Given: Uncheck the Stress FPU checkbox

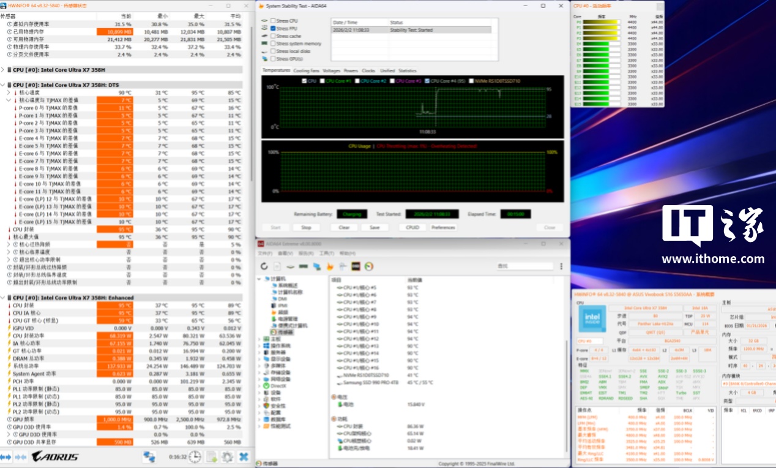Looking at the screenshot, I should pos(273,28).
